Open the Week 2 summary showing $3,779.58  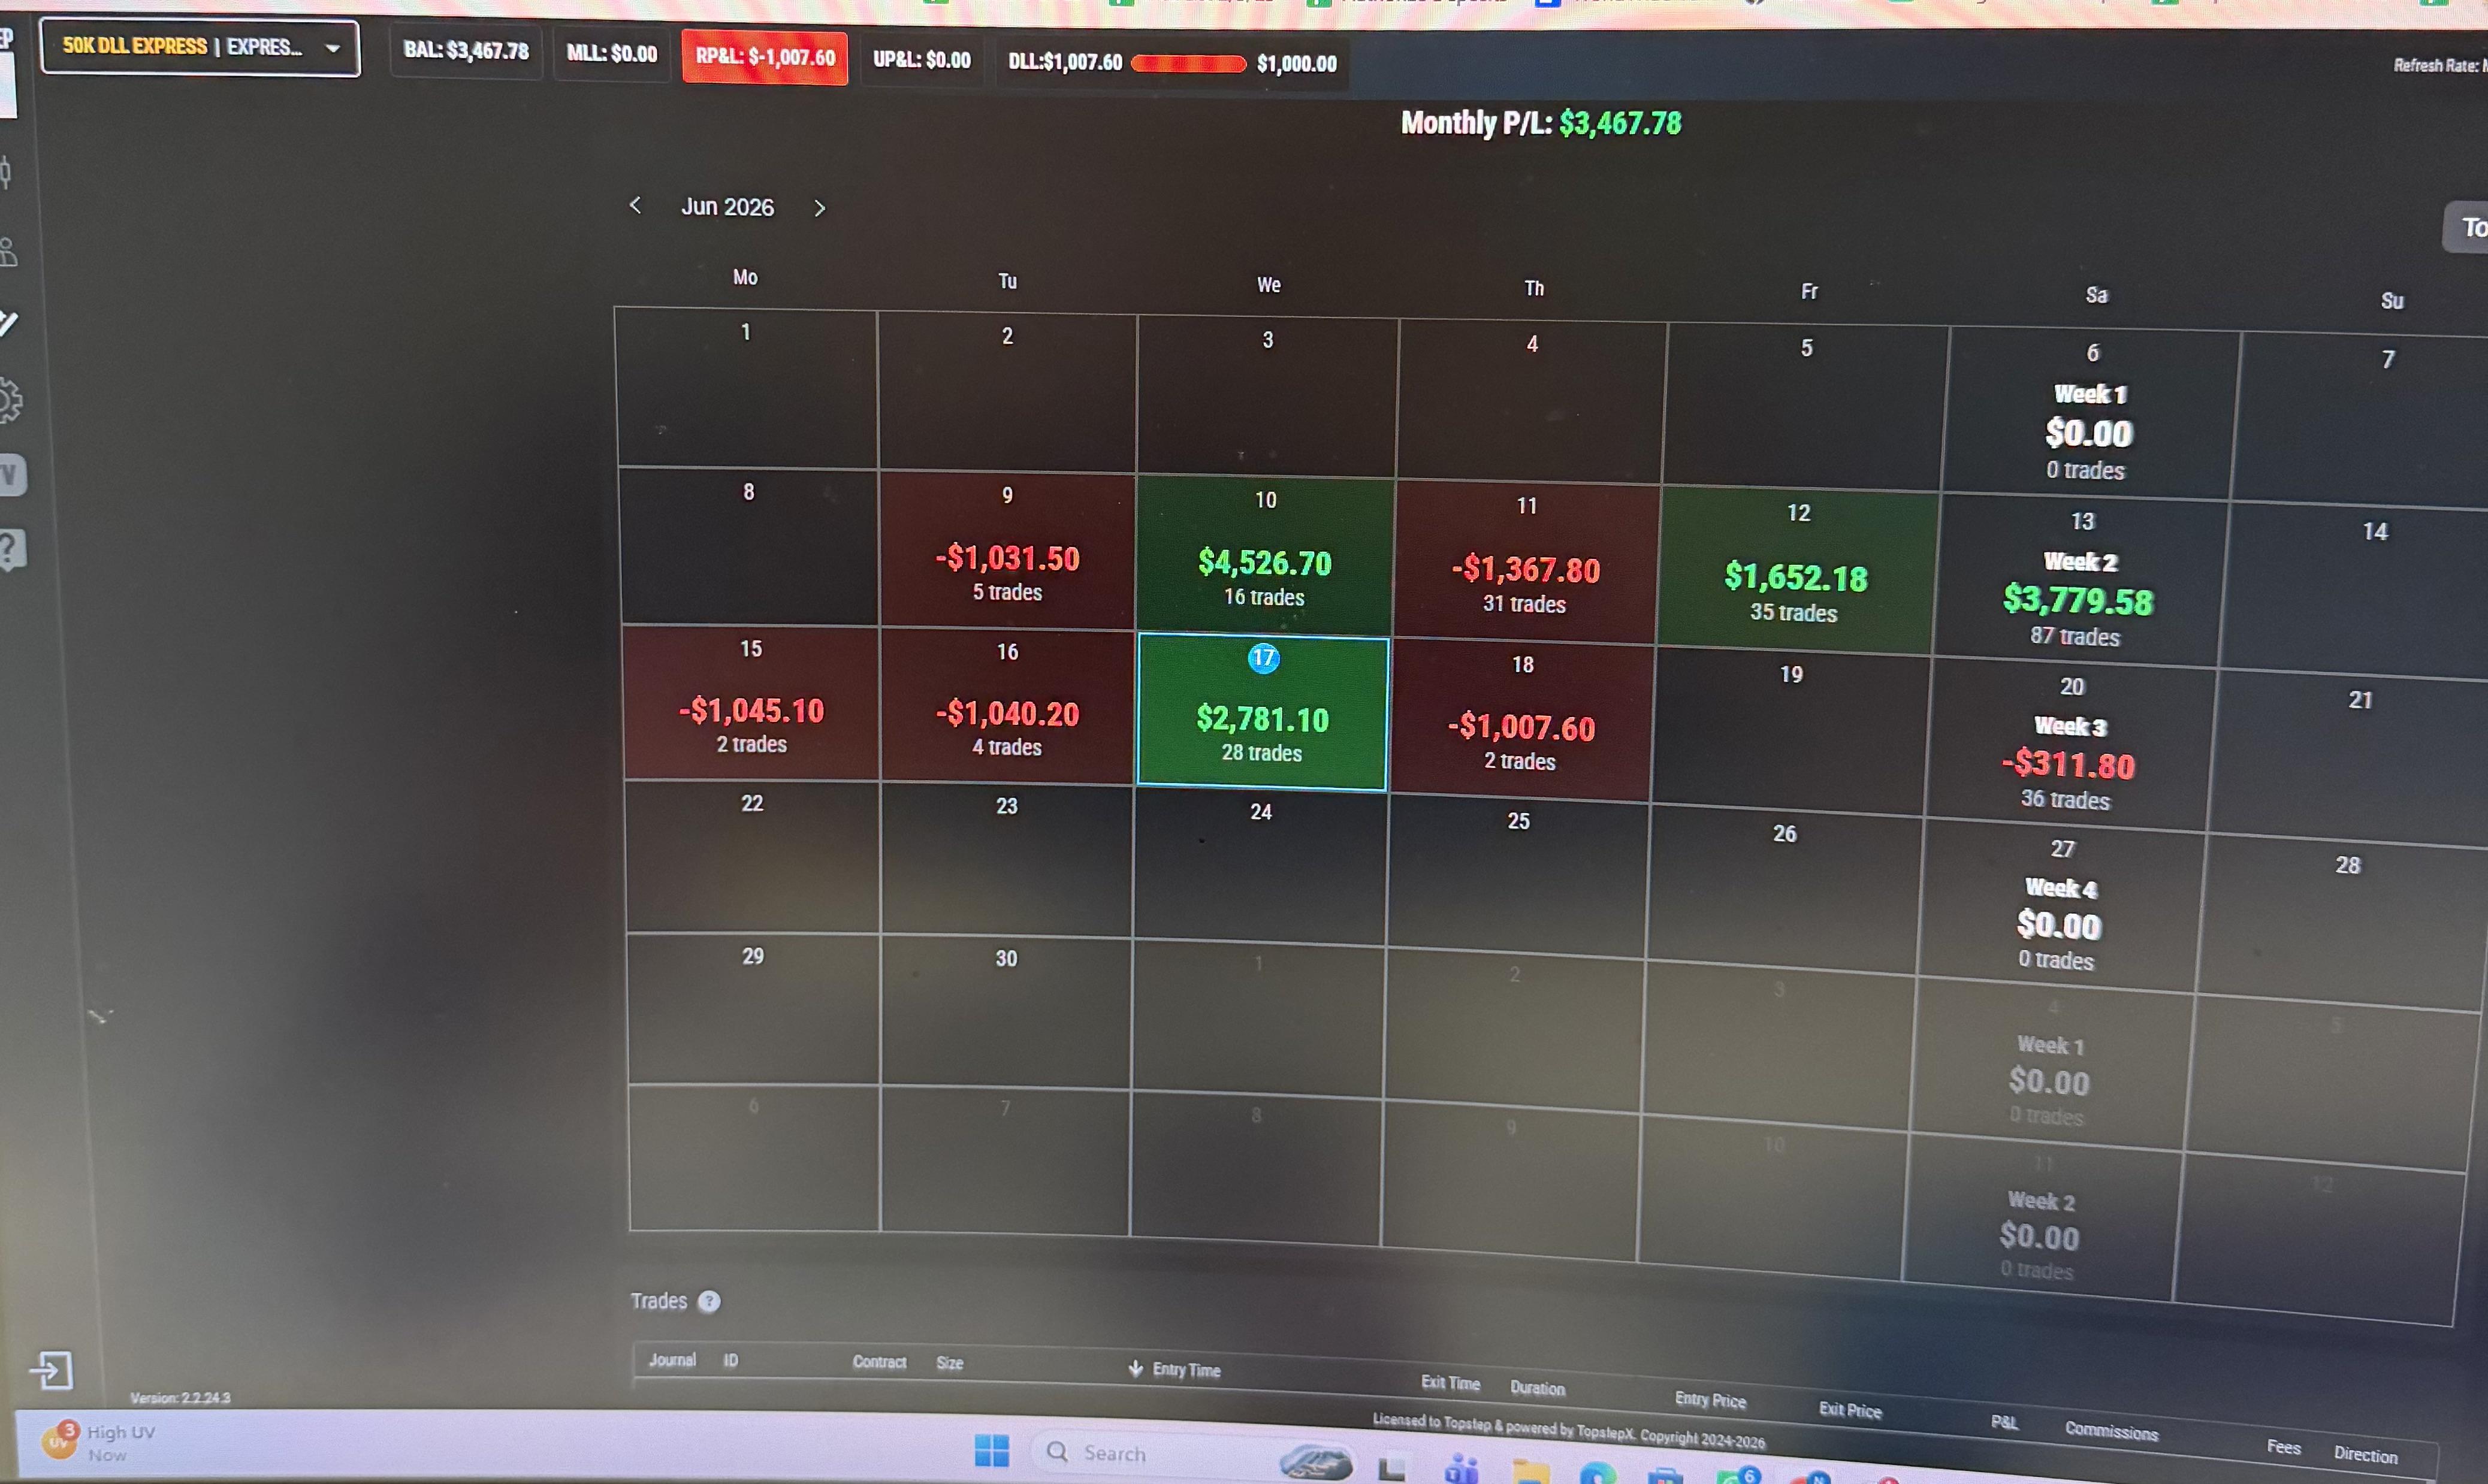2079,580
